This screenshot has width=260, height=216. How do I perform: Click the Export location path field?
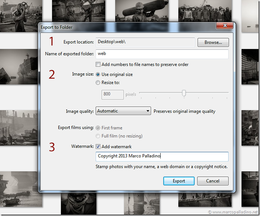click(145, 42)
